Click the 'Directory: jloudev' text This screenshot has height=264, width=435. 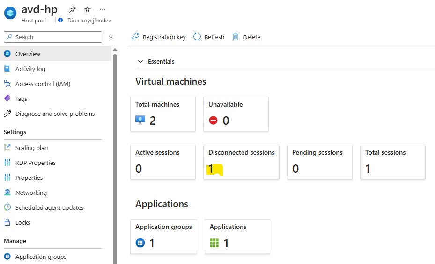(x=89, y=21)
